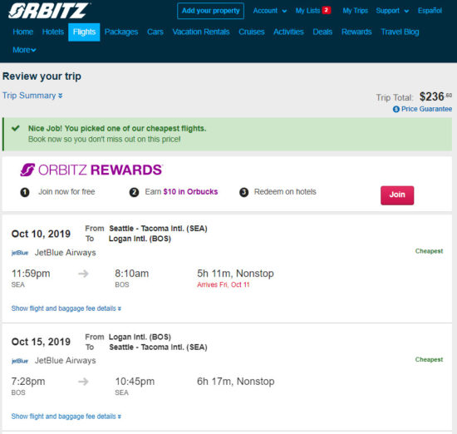This screenshot has width=457, height=434.
Task: Click the arrow icon between 11:59pm and 8:10am
Action: click(x=83, y=274)
